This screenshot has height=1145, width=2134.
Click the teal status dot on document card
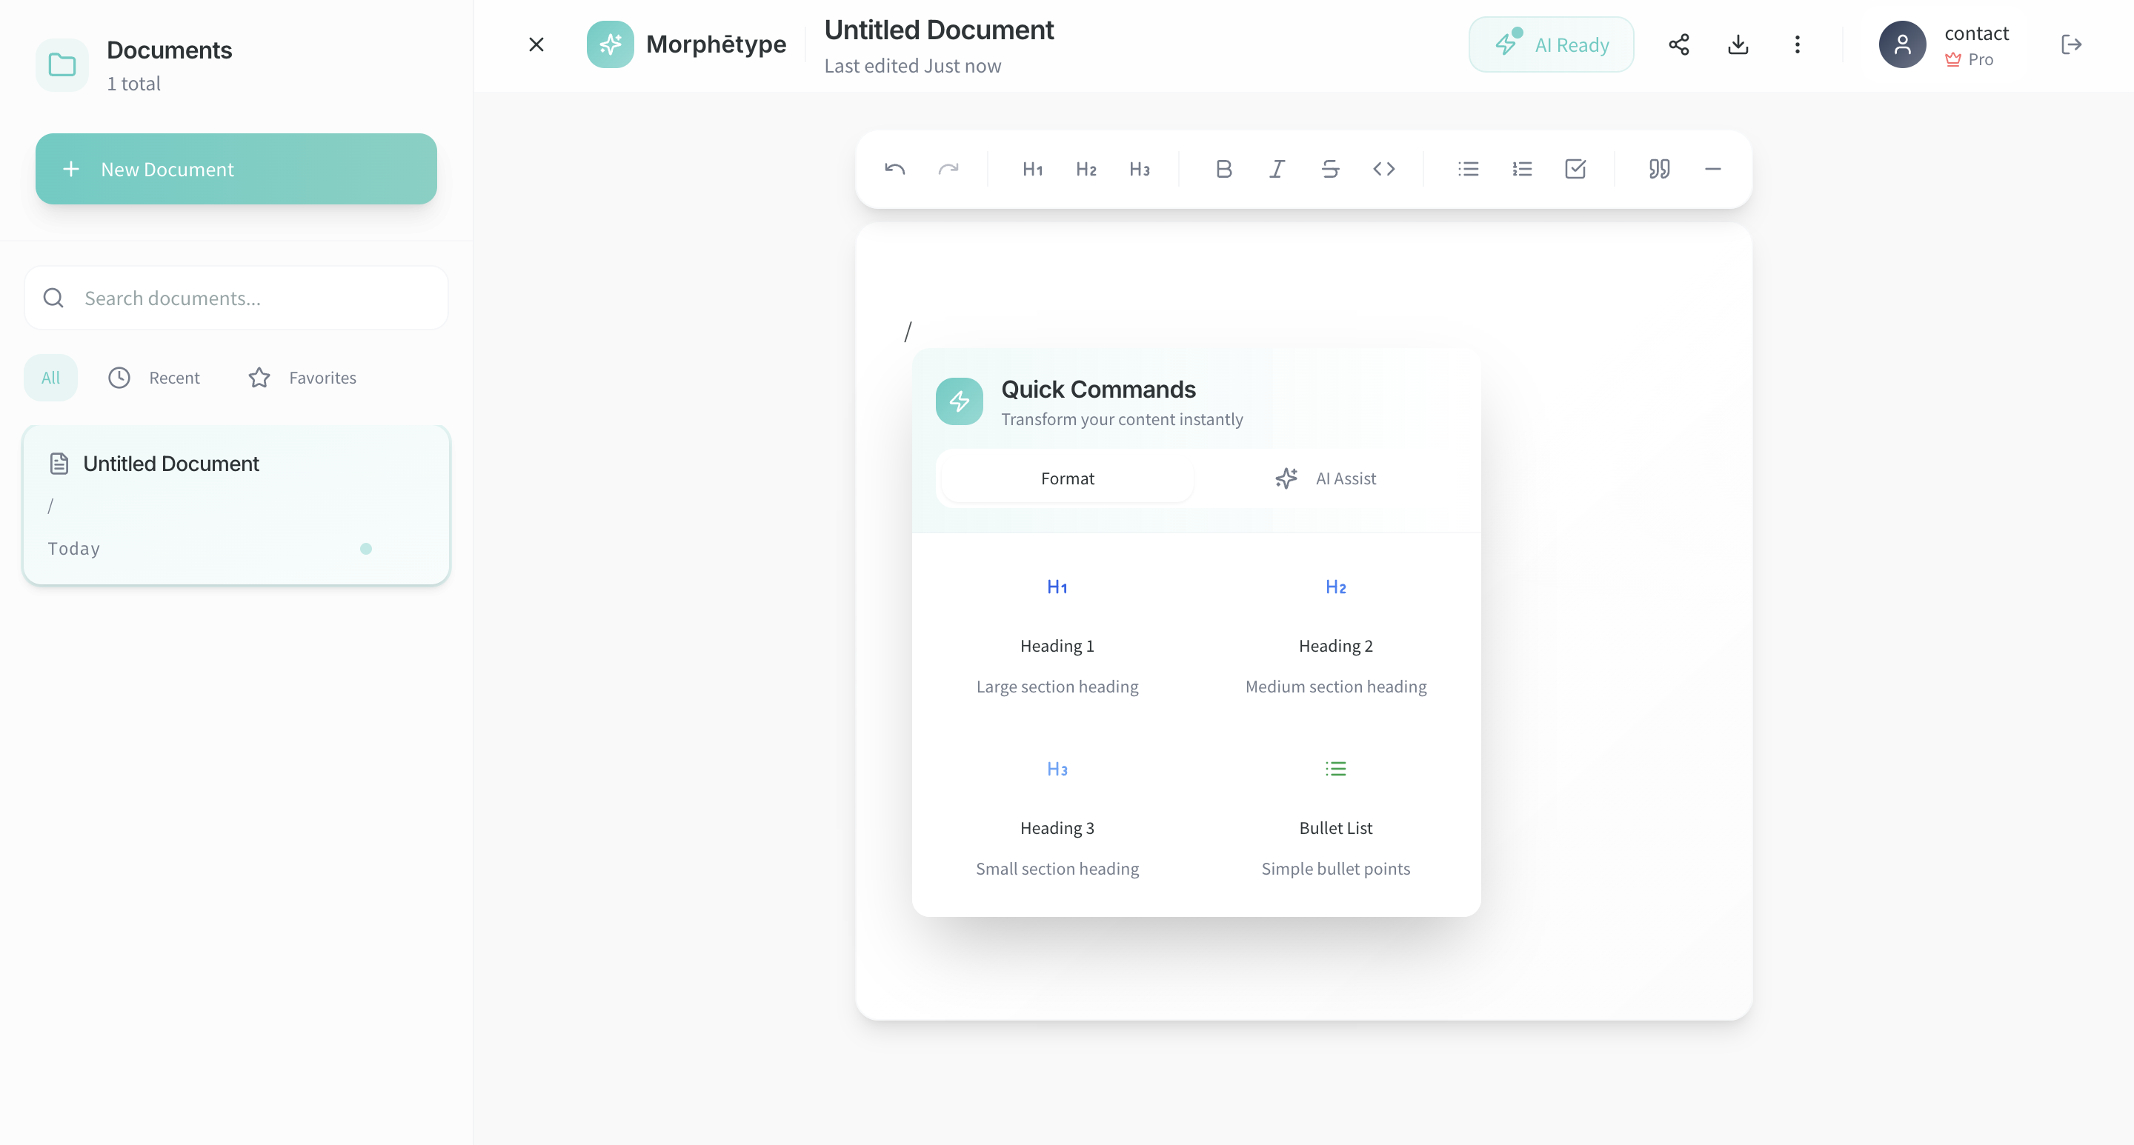point(366,549)
